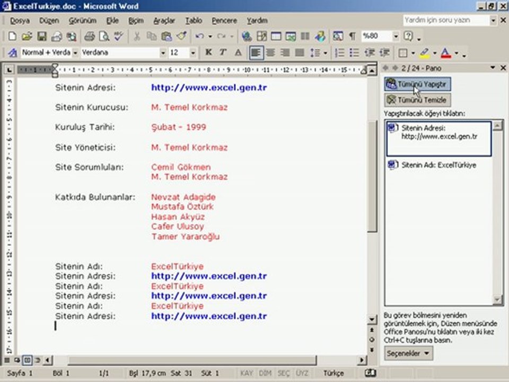509x382 pixels.
Task: Open Microsoft Word Help question icon
Action: click(408, 36)
